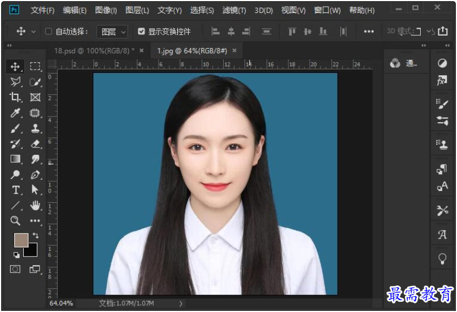Open the Learn lightbulb panel icon
457x312 pixels.
(442, 258)
